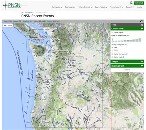Click the orange marker at map bottom
This screenshot has height=130, width=146.
point(77,129)
